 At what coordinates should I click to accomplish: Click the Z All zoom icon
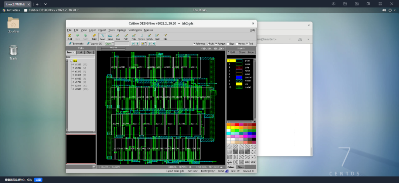pos(69,36)
